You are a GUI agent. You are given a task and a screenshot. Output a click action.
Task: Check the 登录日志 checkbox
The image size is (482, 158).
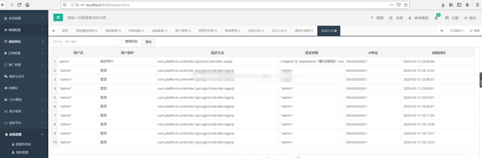coord(123,41)
